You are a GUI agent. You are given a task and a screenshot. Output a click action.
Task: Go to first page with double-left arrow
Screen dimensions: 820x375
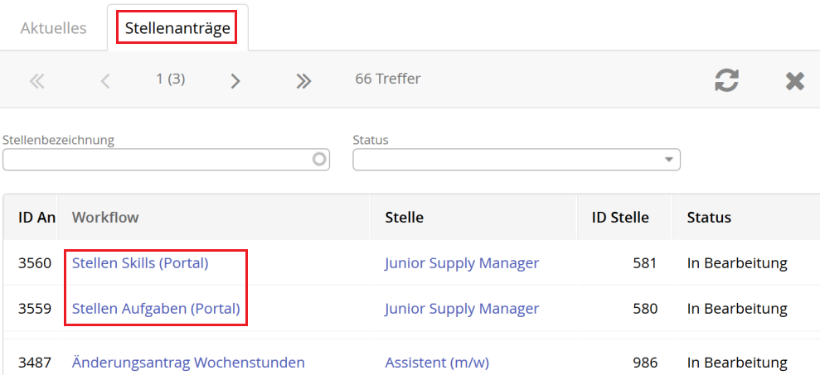(x=36, y=80)
